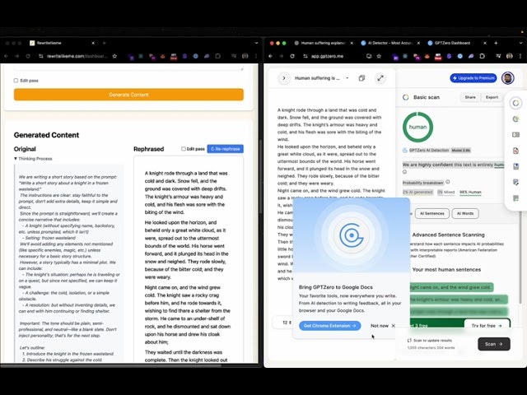Select the side-by-side compare icon in right rail

515,135
